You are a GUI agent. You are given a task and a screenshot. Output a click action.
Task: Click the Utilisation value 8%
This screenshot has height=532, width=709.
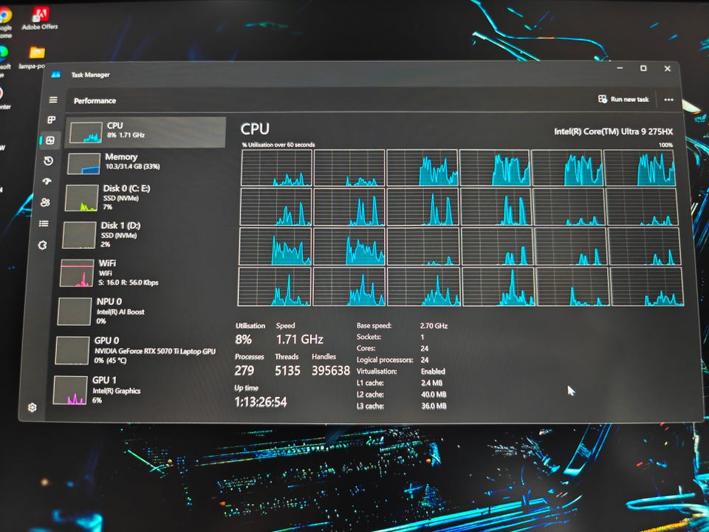coord(243,339)
